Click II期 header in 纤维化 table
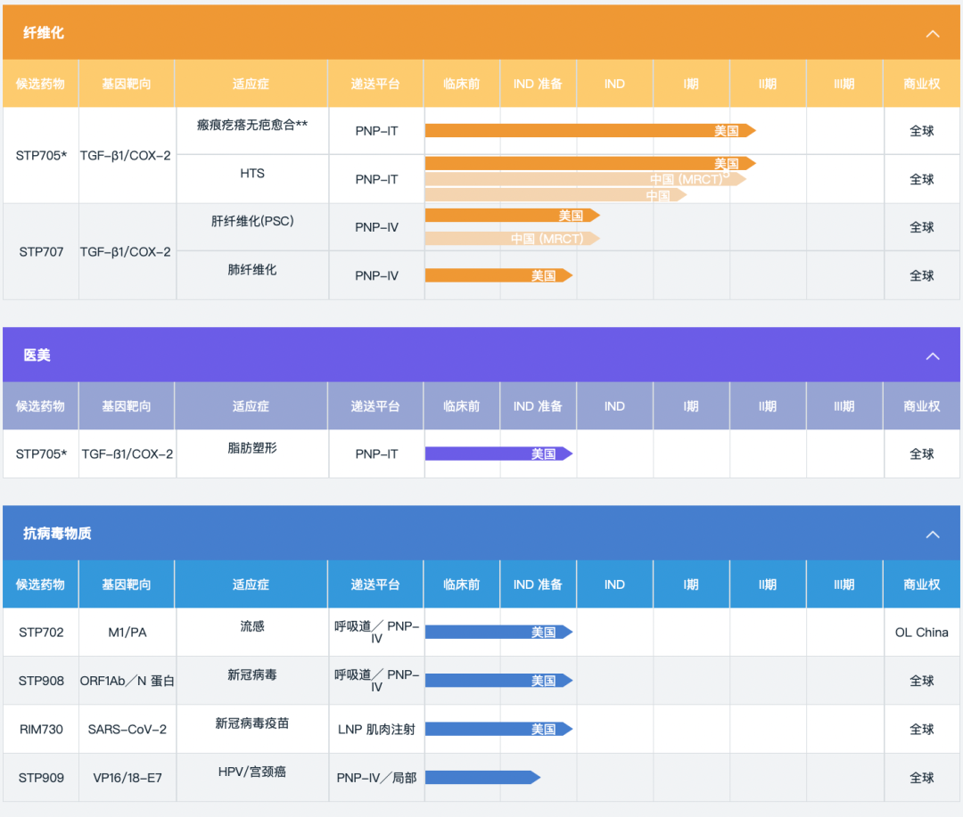Screen dimensions: 963x817 pos(768,84)
